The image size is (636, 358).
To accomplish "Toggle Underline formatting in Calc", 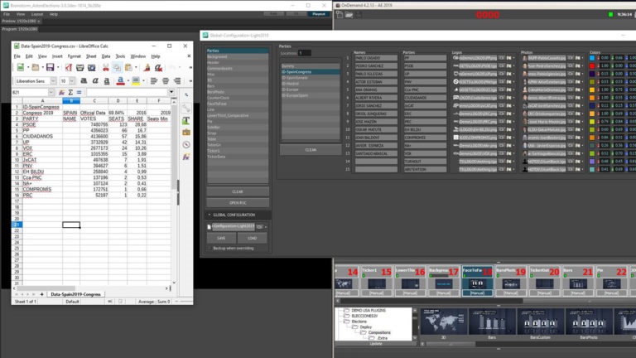I will click(107, 80).
